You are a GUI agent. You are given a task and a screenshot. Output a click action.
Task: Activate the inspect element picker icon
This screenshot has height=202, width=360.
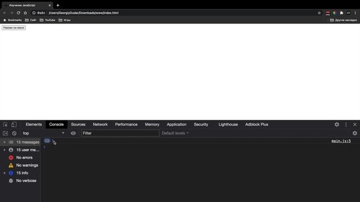click(5, 125)
